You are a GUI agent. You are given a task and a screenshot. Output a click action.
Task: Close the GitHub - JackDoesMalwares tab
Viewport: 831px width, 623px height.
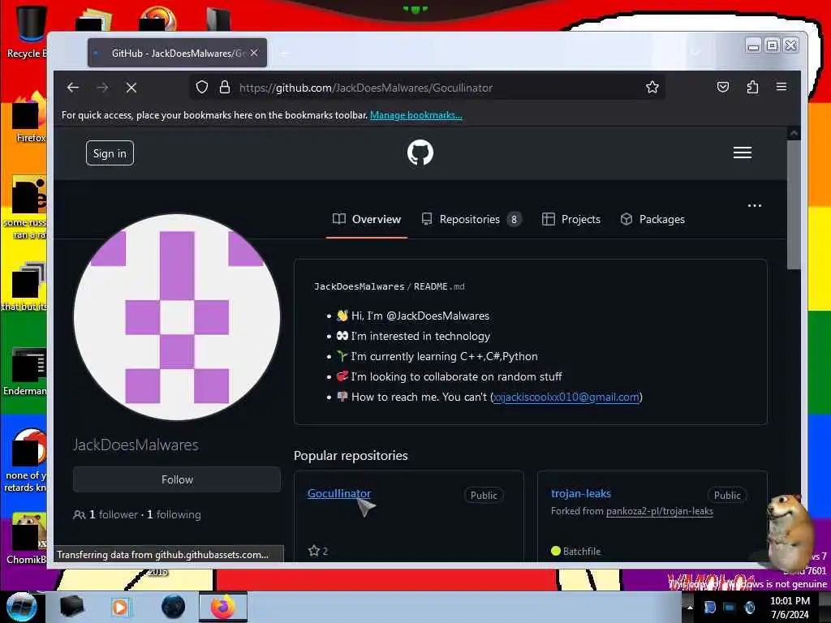click(x=254, y=53)
